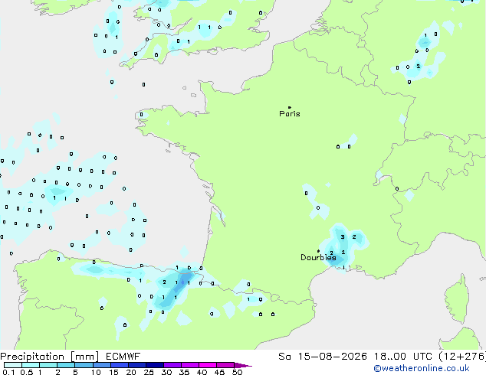Viewport: 486px width, 375px height.
Task: Pick the navy legend swatch starting at 25
Action: 154,365
